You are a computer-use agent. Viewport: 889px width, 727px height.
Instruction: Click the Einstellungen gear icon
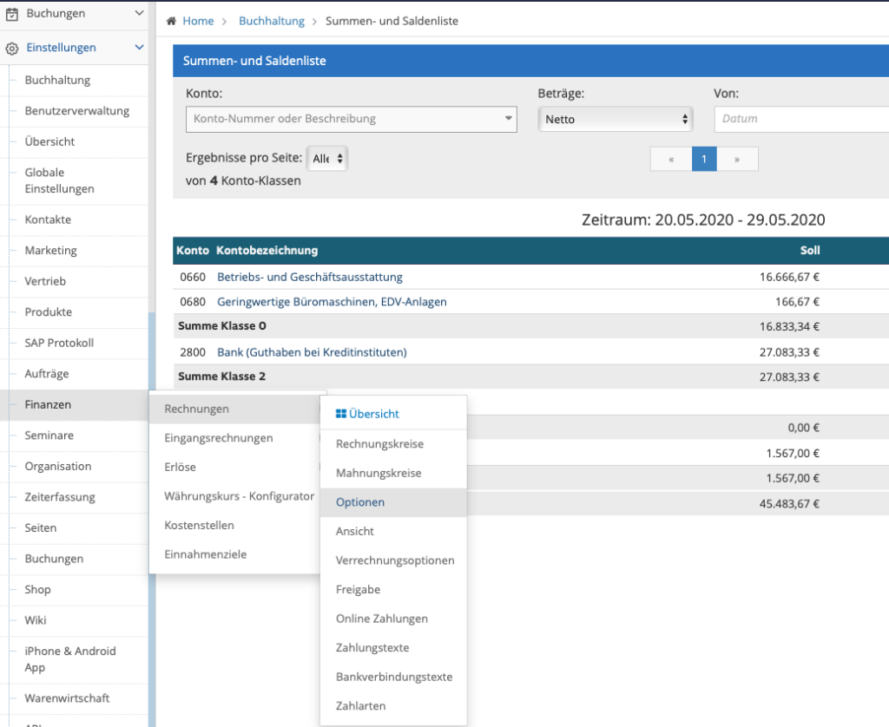pos(12,49)
